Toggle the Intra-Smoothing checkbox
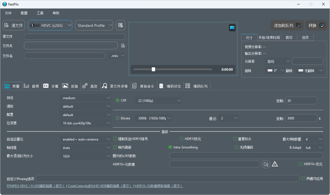This screenshot has height=195, width=330. coord(170,147)
